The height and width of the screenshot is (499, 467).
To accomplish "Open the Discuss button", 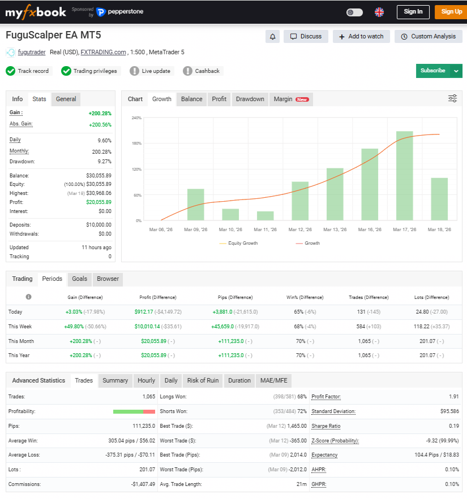I will (x=306, y=37).
